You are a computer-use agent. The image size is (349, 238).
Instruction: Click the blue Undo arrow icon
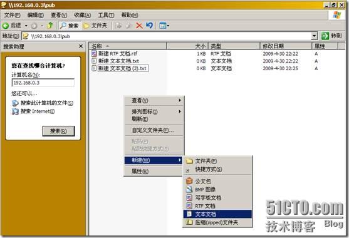pos(149,26)
